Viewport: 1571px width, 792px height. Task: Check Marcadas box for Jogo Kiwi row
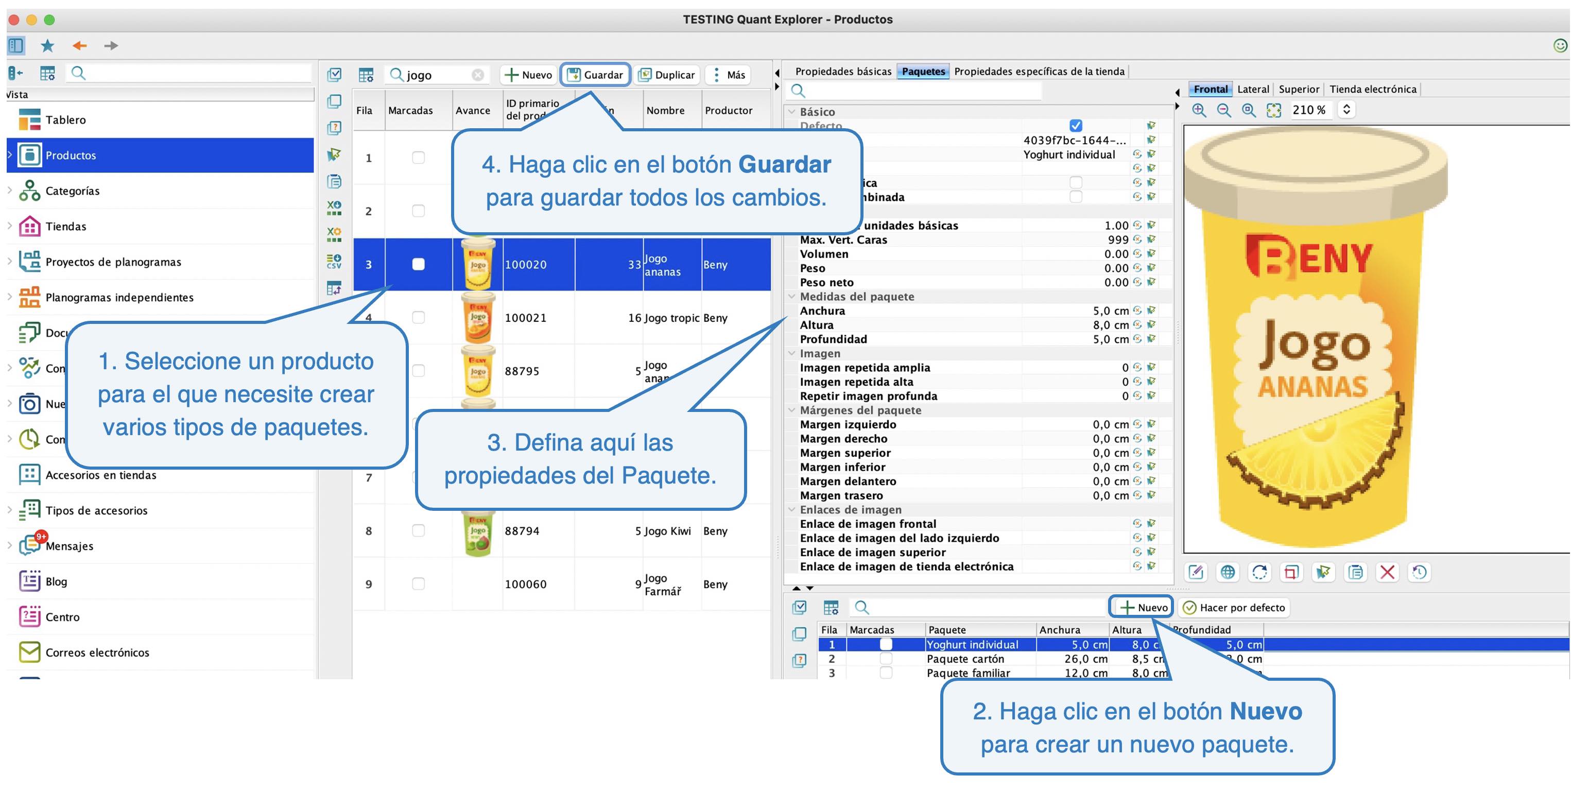tap(418, 530)
